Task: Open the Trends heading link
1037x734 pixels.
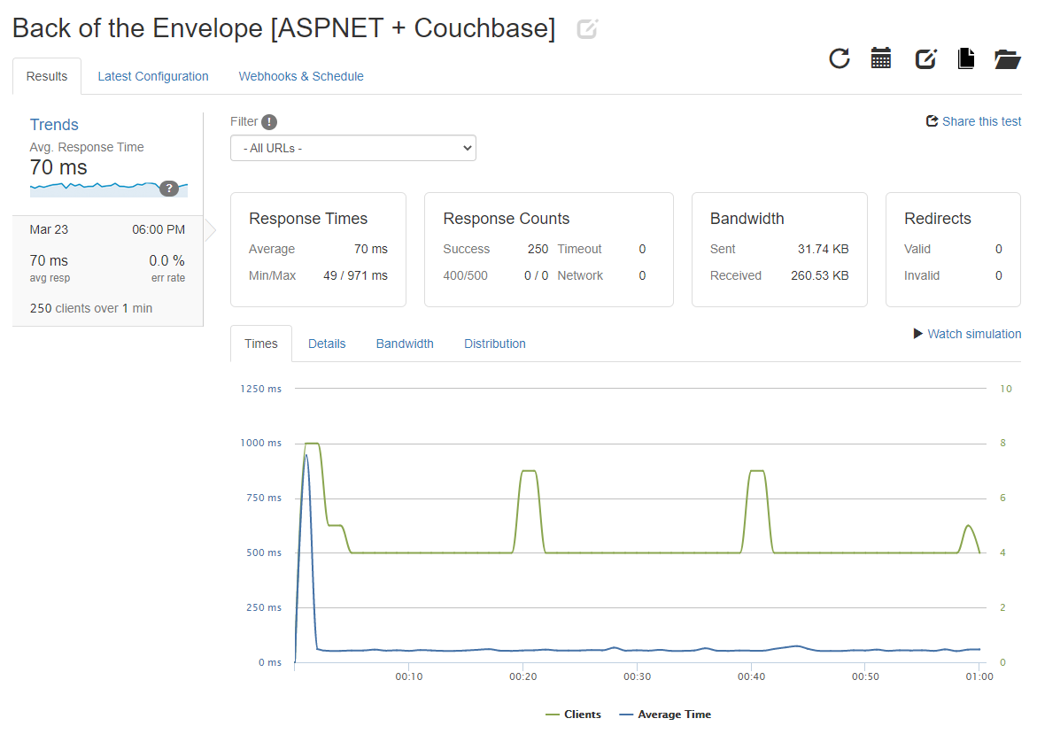Action: pyautogui.click(x=54, y=124)
